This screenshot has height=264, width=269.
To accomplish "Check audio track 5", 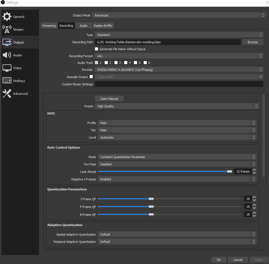I will point(136,62).
